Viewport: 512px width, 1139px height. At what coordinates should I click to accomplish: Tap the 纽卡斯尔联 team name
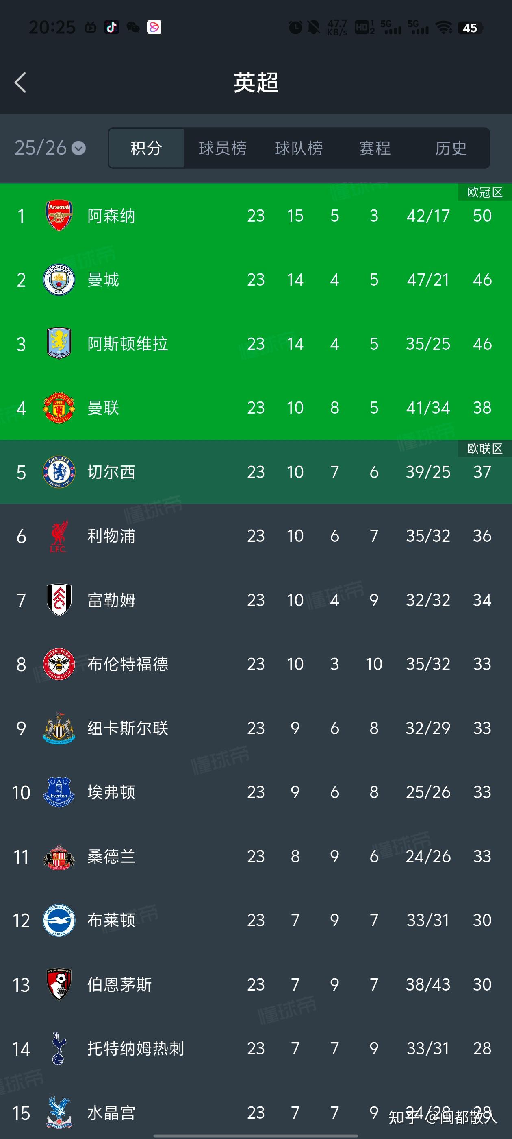coord(128,728)
